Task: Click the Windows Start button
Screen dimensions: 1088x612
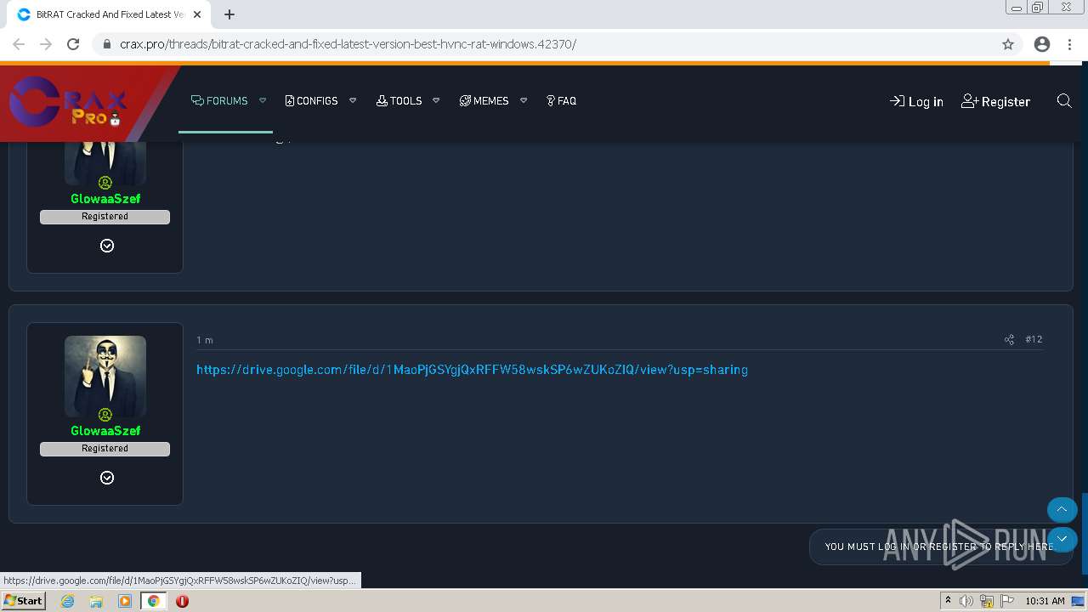Action: [24, 601]
